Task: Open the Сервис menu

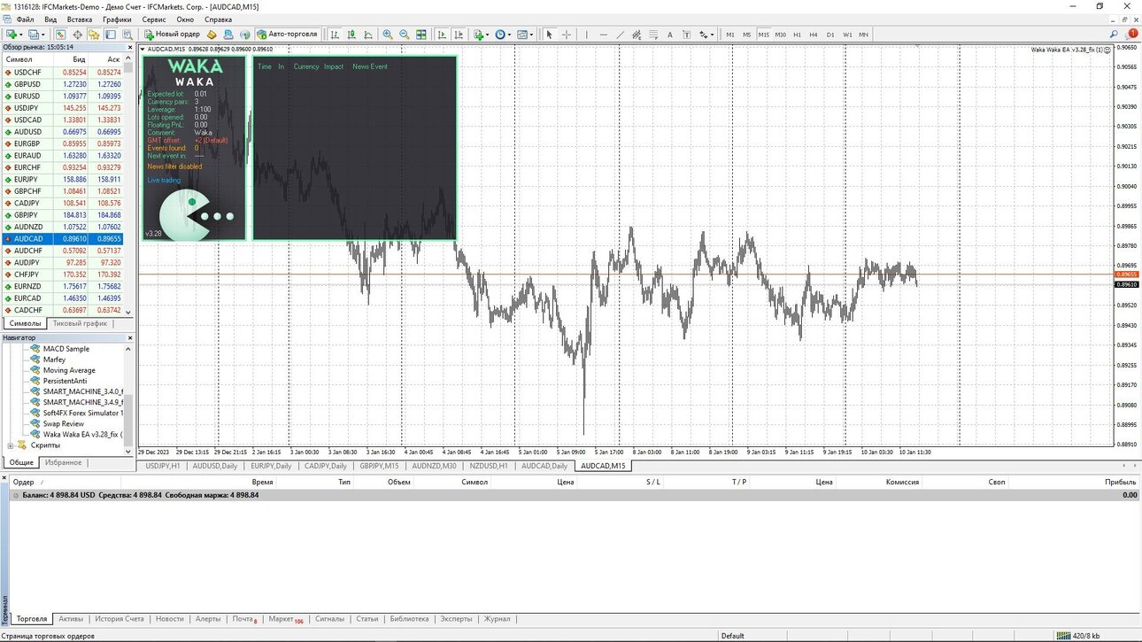Action: 154,19
